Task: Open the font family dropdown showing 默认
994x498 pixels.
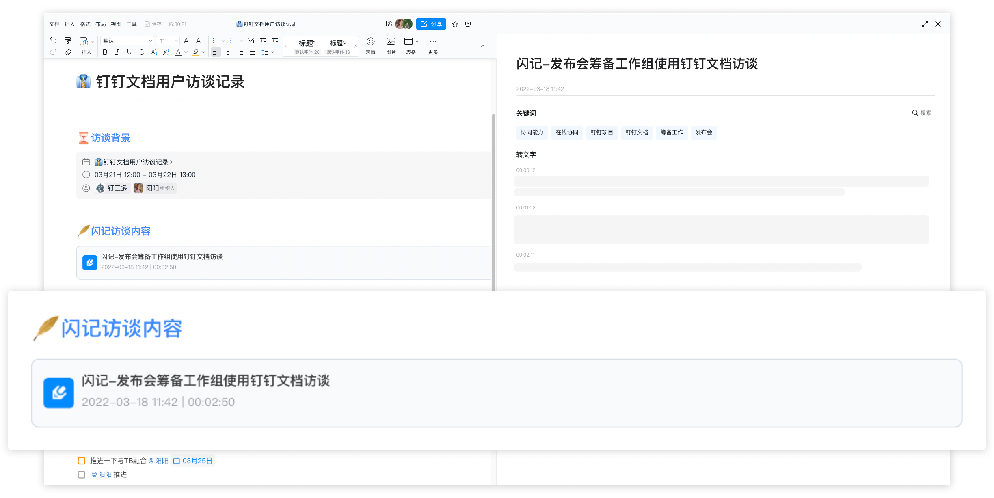Action: [x=127, y=40]
